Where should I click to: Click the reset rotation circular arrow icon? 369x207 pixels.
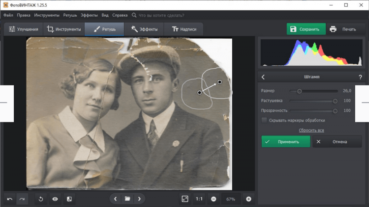(x=41, y=199)
